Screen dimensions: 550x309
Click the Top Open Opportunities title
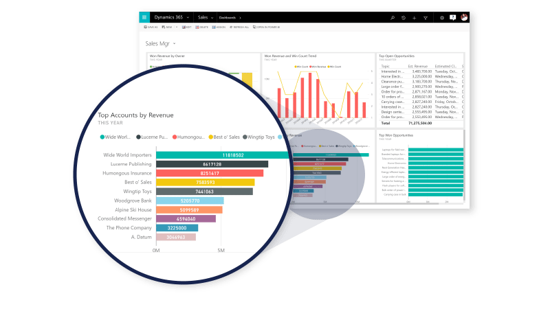point(397,56)
